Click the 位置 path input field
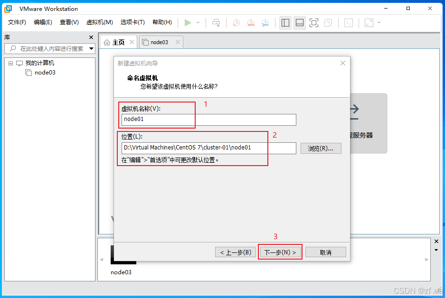The height and width of the screenshot is (298, 445). pos(208,148)
